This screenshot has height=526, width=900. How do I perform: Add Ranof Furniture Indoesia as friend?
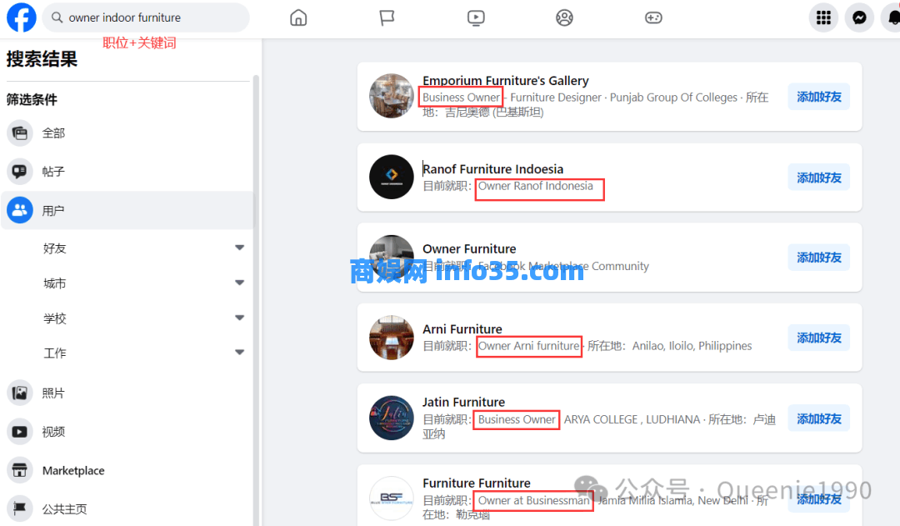pyautogui.click(x=819, y=178)
